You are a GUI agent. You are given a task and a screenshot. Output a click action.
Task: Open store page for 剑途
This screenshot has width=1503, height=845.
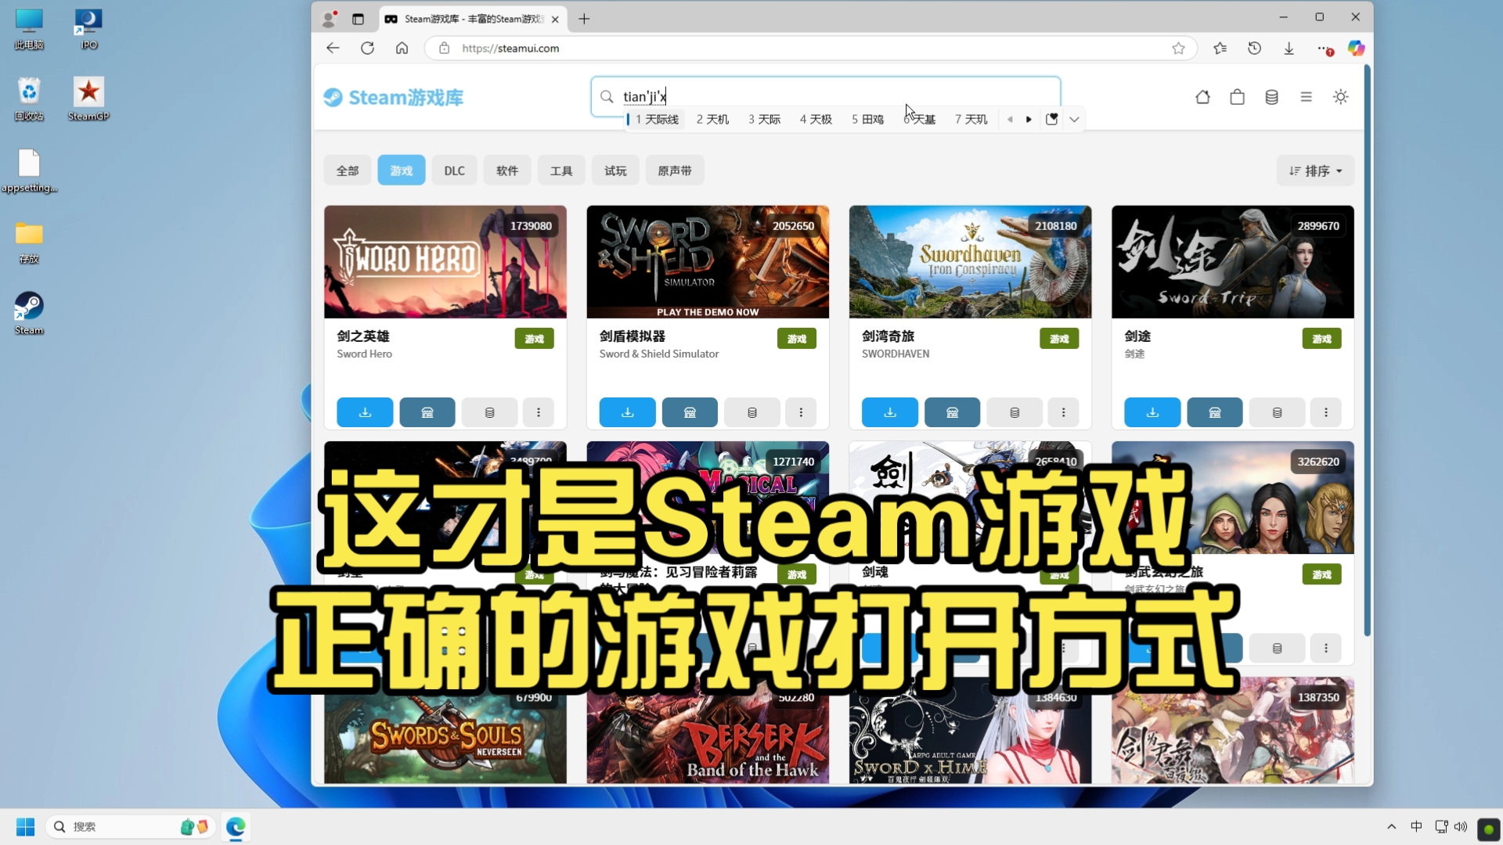pyautogui.click(x=1215, y=412)
